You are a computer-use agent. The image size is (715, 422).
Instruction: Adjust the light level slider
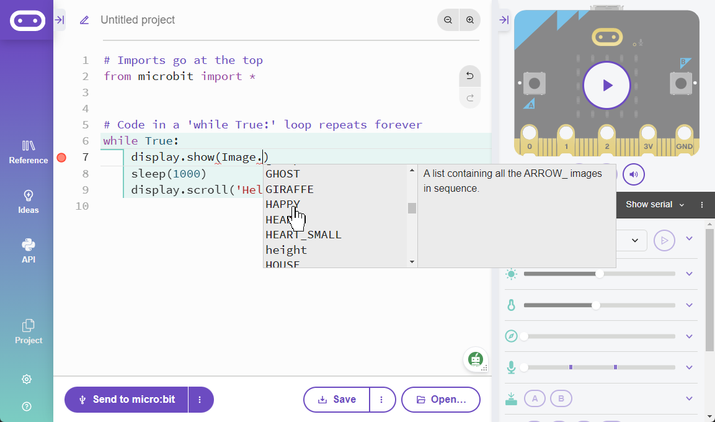coord(600,274)
